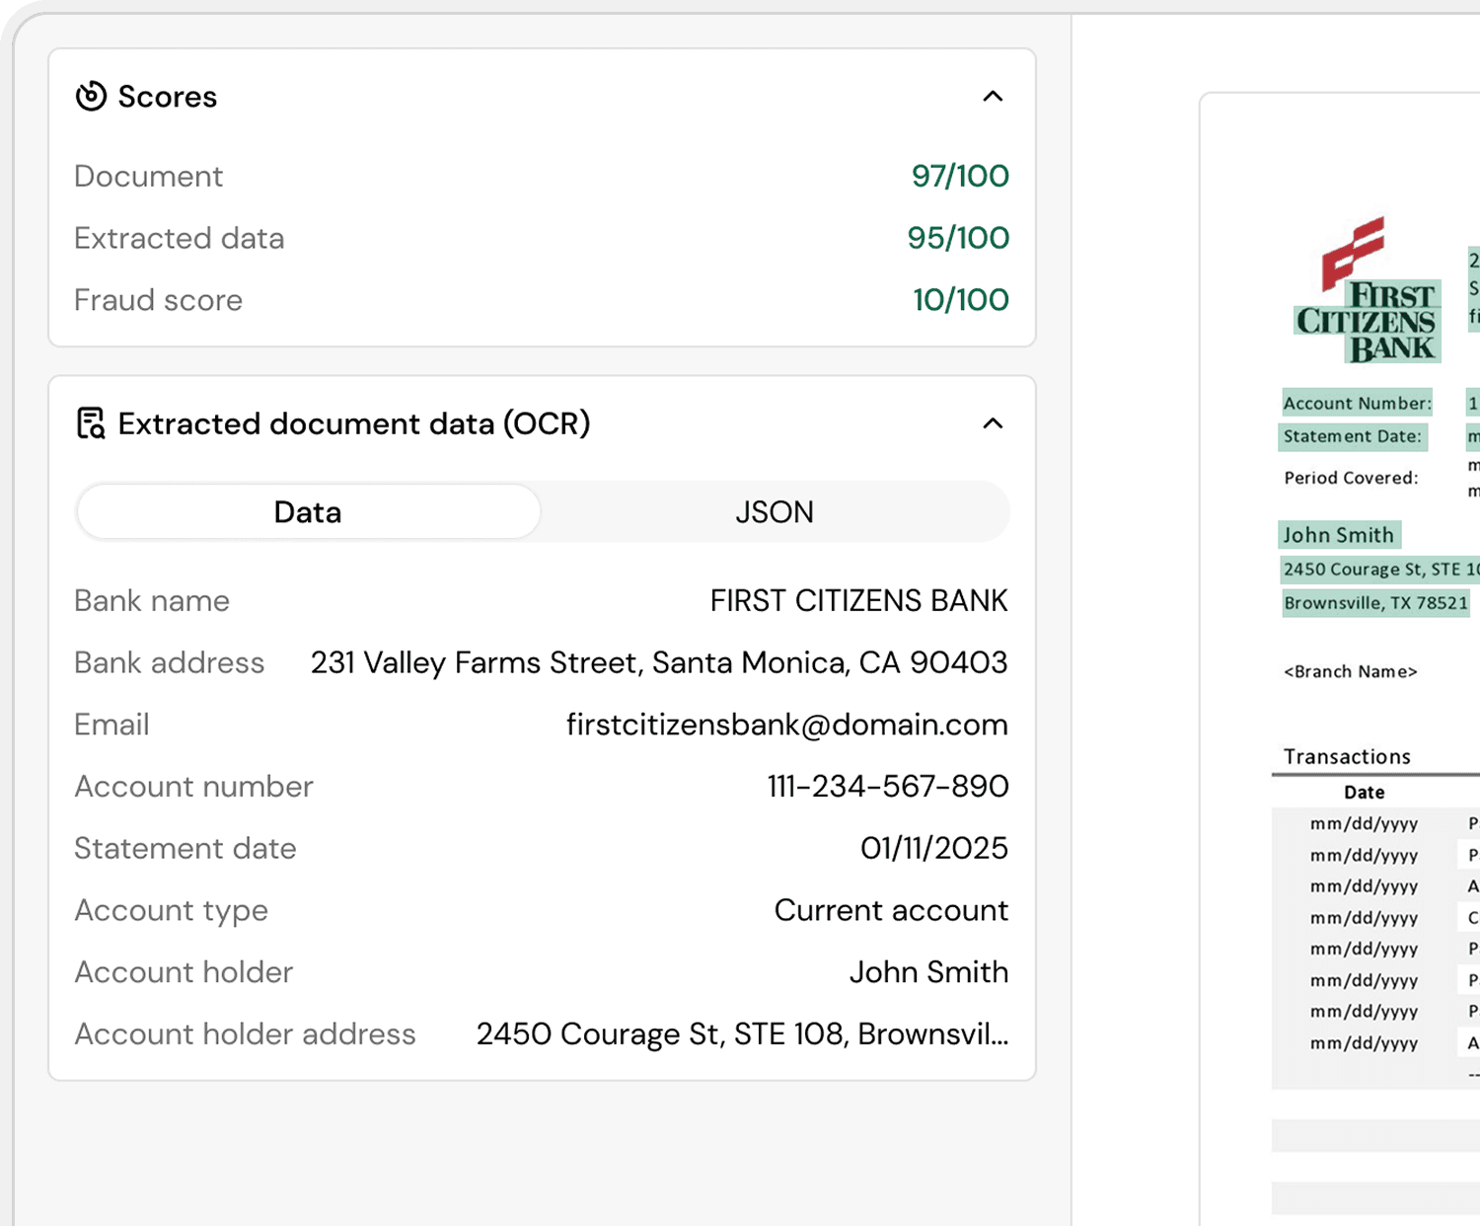Click the Bank name value FIRST CITIZENS BANK
Screen dimensions: 1480x1226
[x=856, y=600]
